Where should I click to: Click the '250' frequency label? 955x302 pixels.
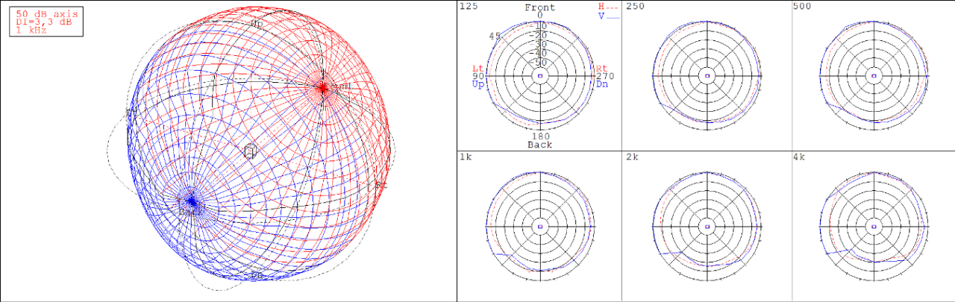(636, 6)
